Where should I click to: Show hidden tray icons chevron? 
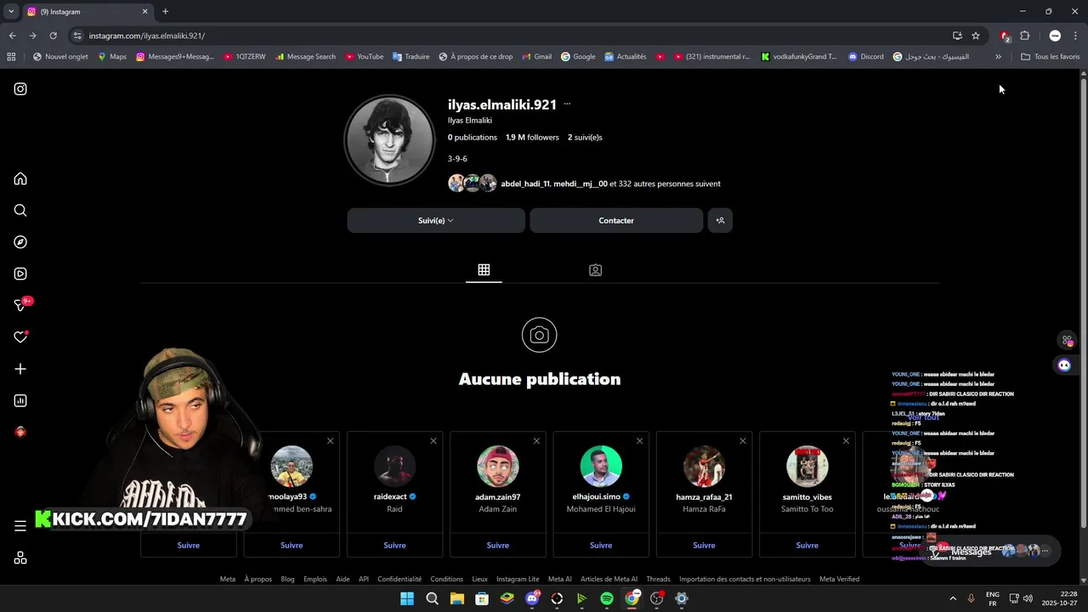(953, 598)
